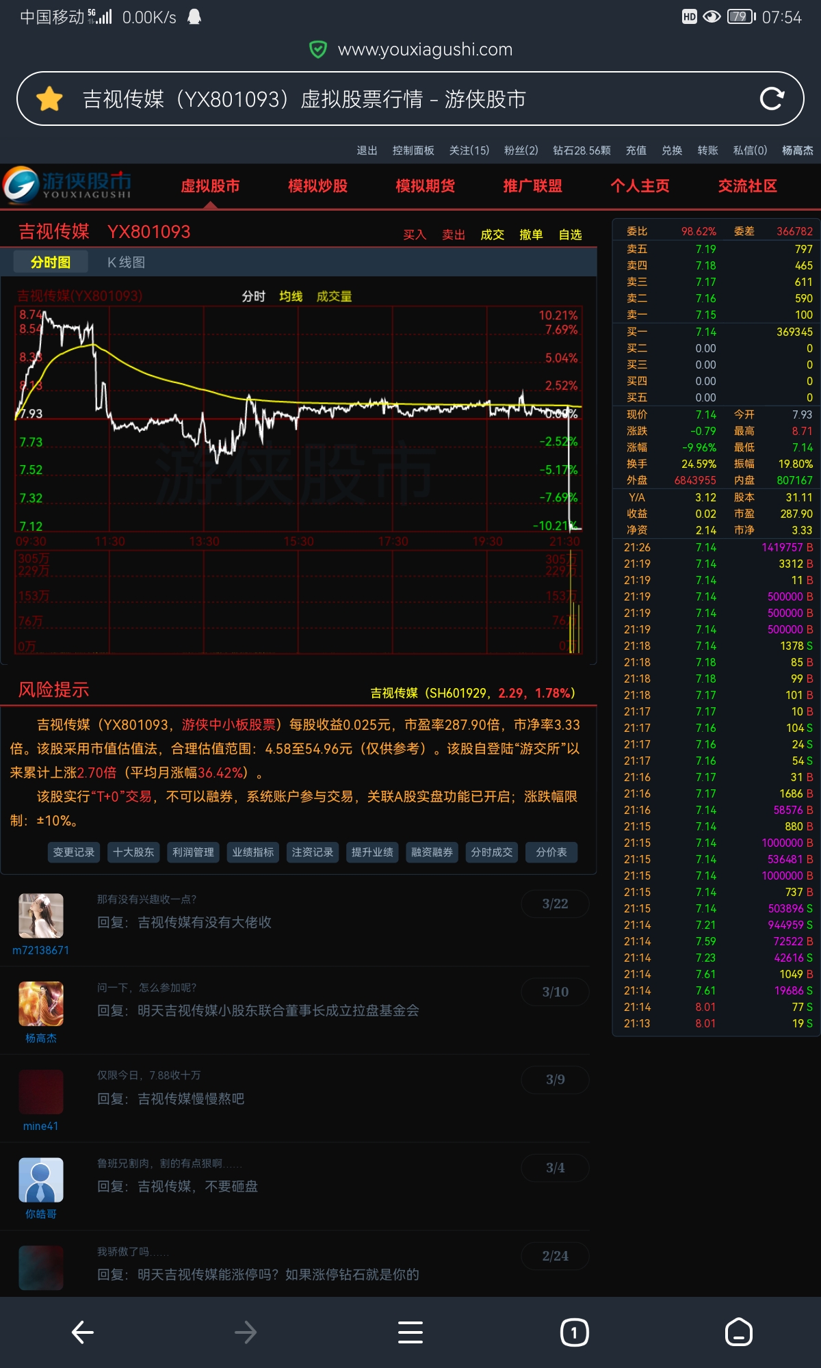Select the 买一 7.14 bid row
Image resolution: width=821 pixels, height=1368 pixels.
[716, 332]
